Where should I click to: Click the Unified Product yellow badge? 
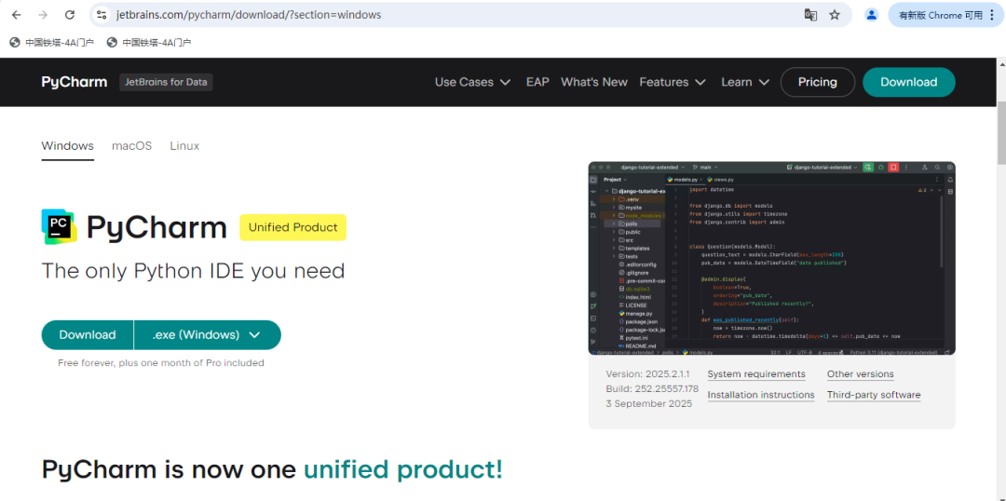pos(292,227)
